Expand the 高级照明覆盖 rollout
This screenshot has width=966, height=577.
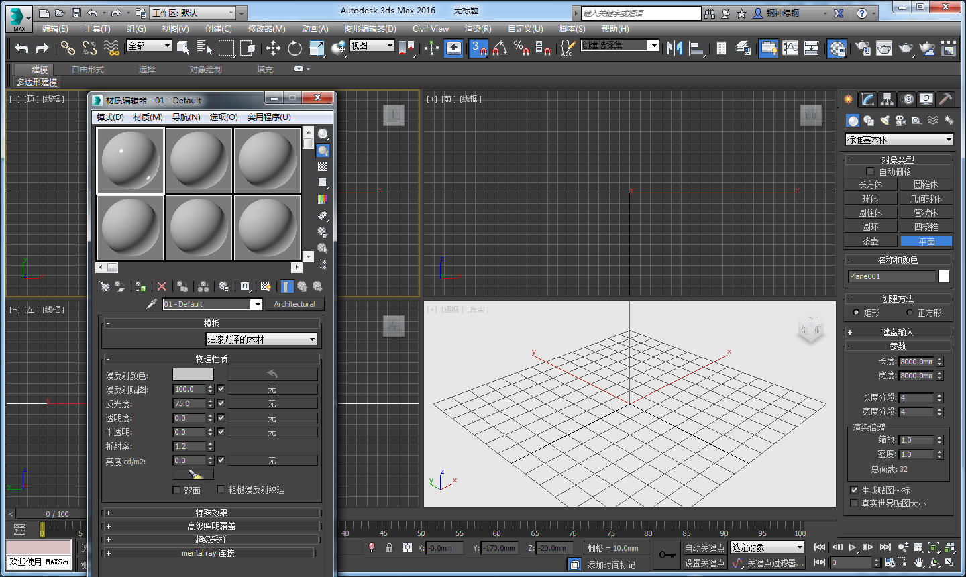click(211, 526)
